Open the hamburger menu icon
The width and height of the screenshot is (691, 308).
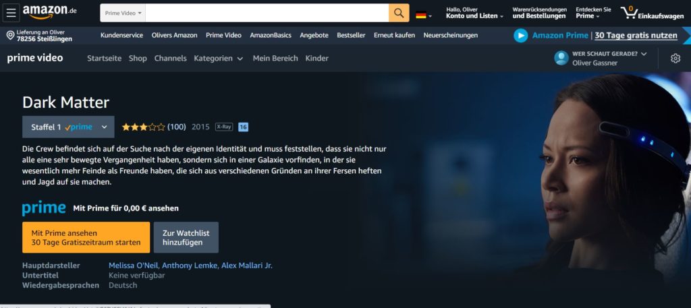pyautogui.click(x=11, y=13)
